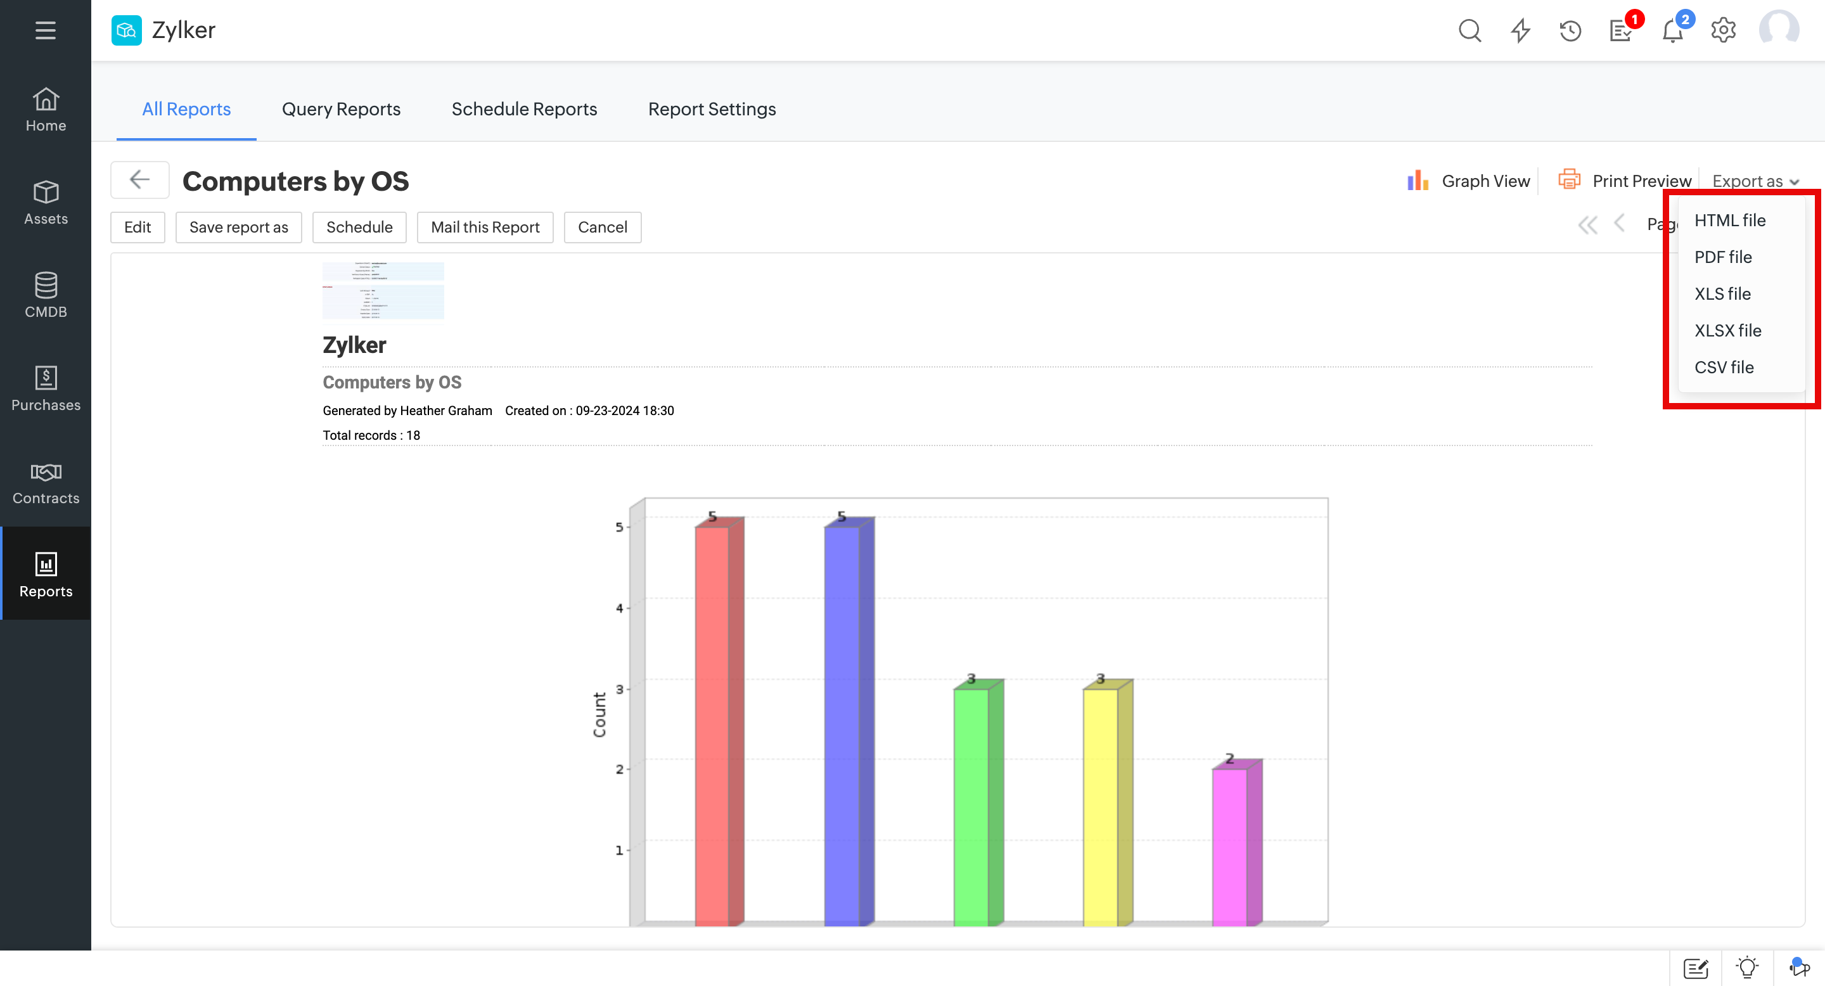Viewport: 1825px width, 986px height.
Task: Open the lightbulb tips icon at the bottom
Action: [1747, 968]
